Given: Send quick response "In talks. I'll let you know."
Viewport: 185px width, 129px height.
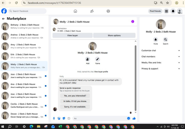Looking at the screenshot, I should [75, 101].
